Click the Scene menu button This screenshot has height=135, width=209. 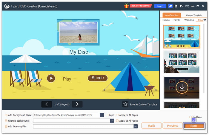coord(98,78)
